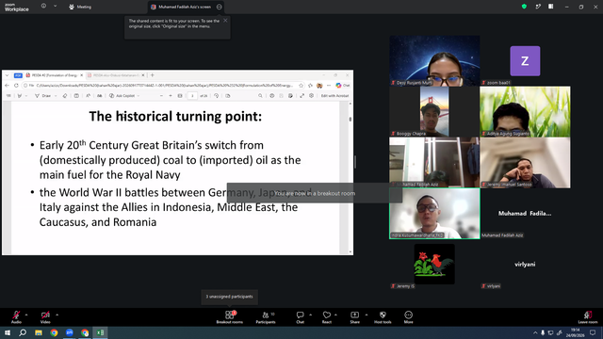
Task: Open the Copilot Chat button in browser
Action: 342,86
